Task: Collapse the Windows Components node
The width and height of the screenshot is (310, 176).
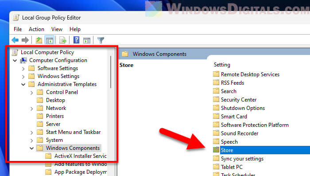Action: point(31,148)
